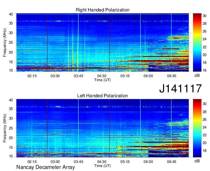Pick the 06:45 time tick of Left Handed plot
210x171 pixels.
[172, 162]
